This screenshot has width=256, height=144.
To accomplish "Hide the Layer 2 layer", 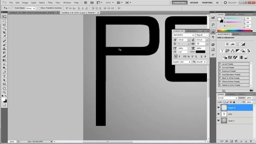I will tap(218, 108).
